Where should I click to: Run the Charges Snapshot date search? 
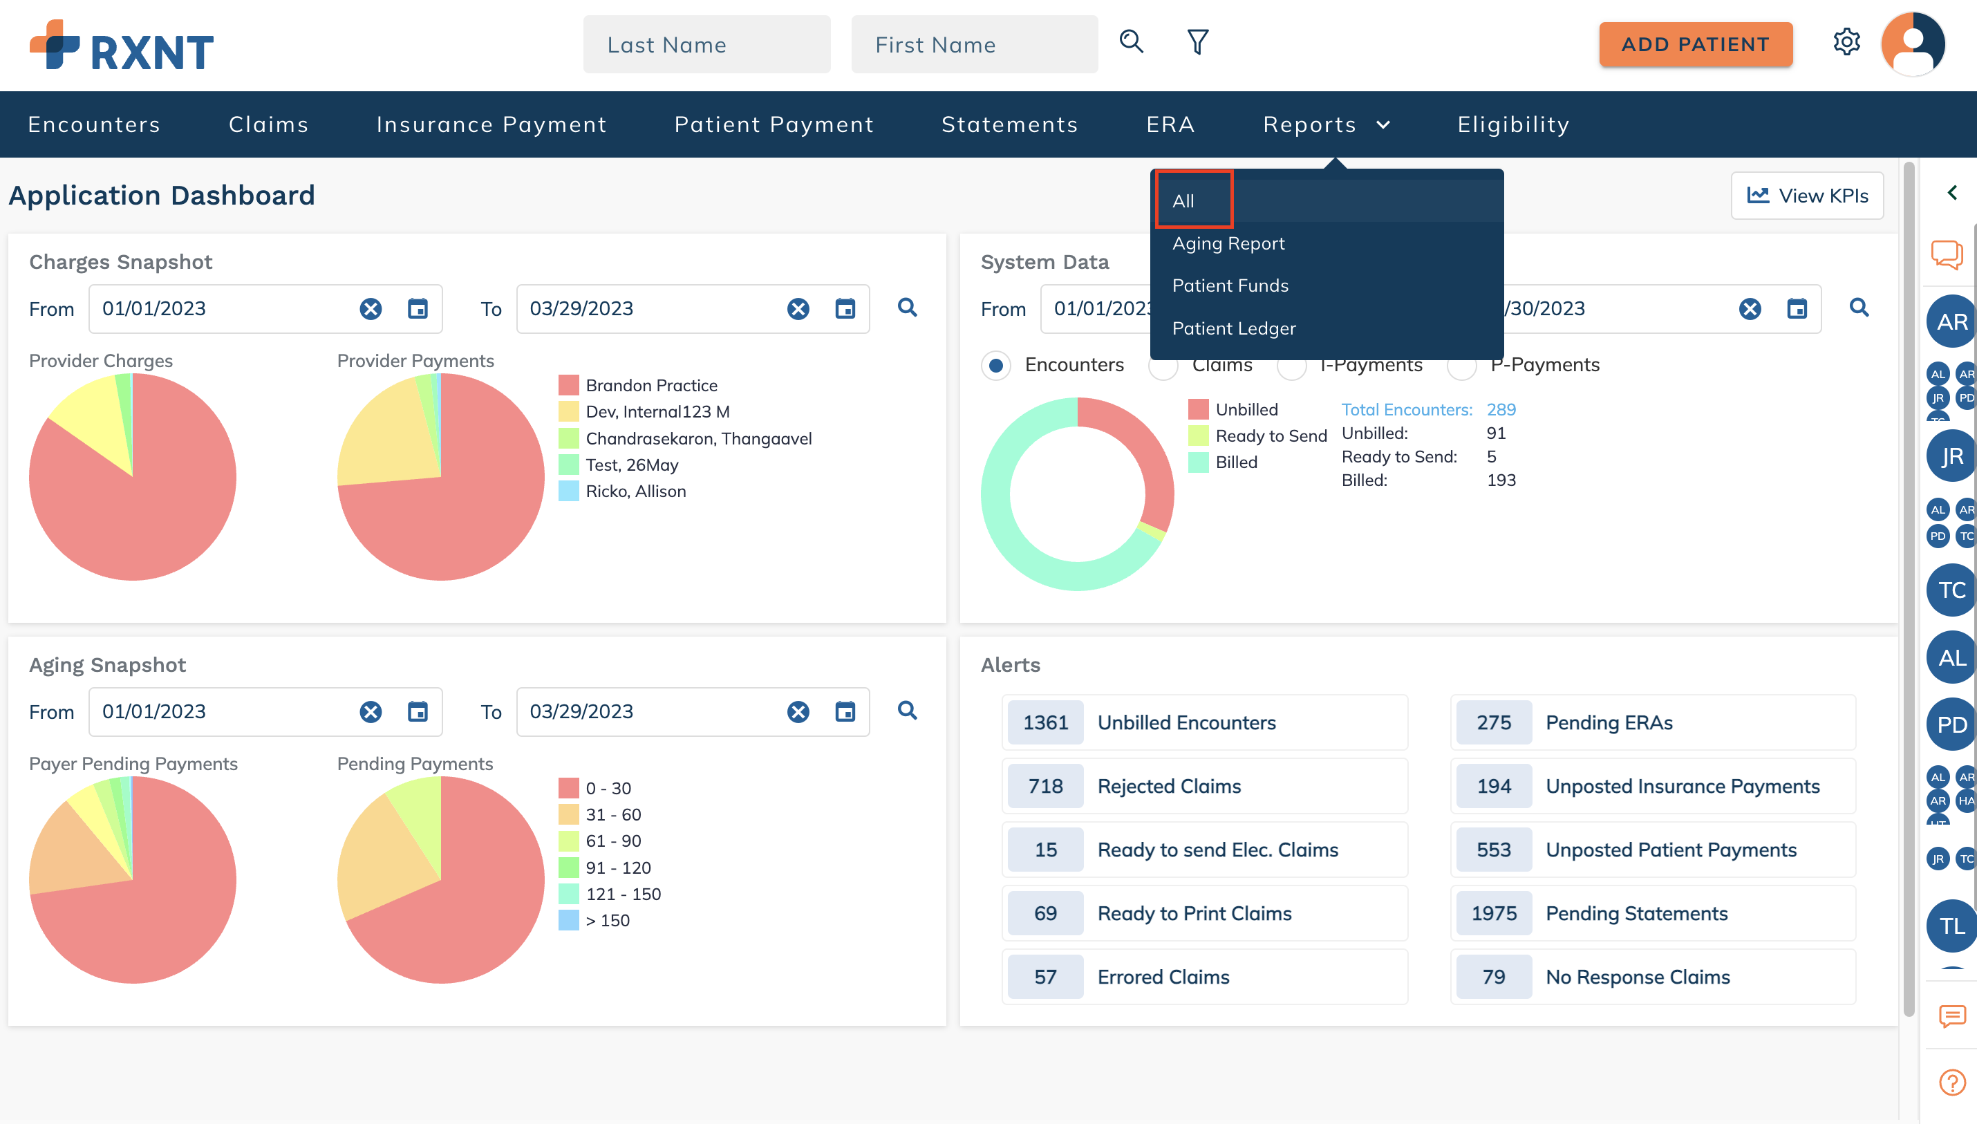coord(907,308)
